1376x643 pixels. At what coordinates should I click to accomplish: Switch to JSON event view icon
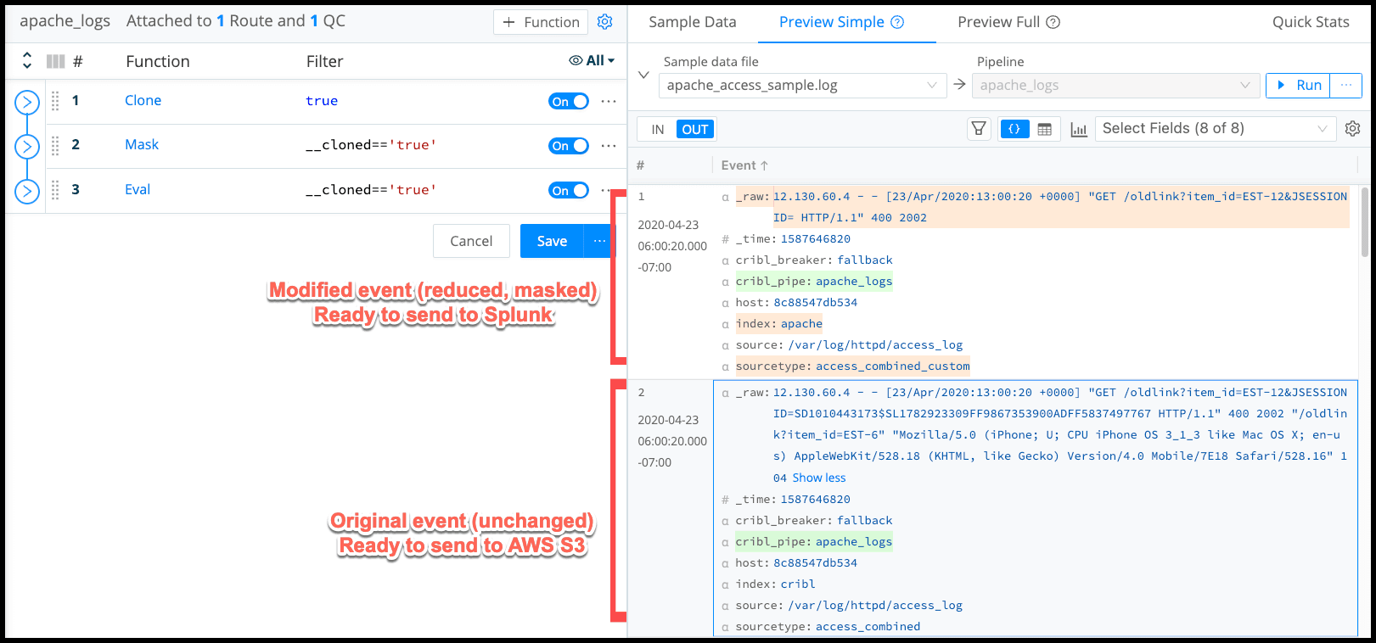1014,129
